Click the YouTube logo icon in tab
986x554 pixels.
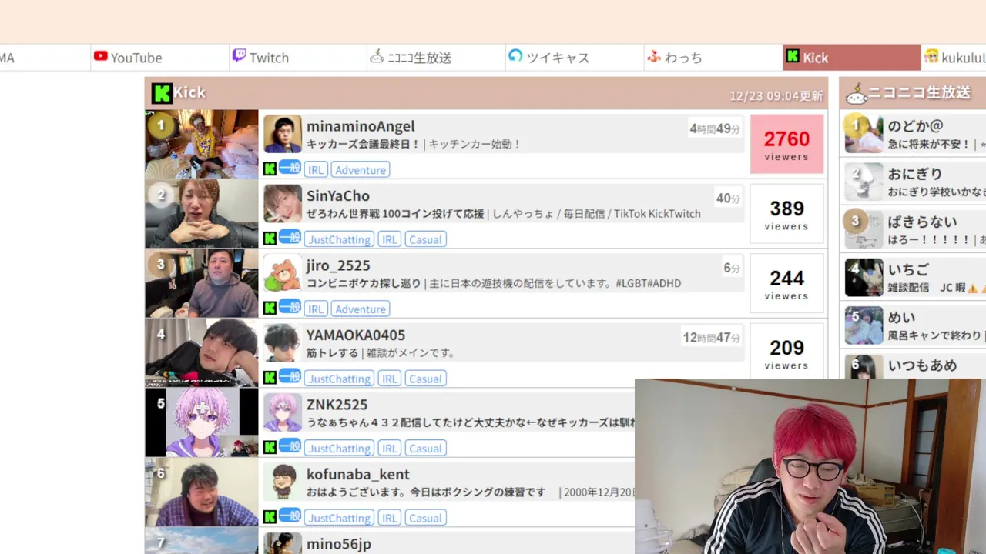[x=100, y=56]
